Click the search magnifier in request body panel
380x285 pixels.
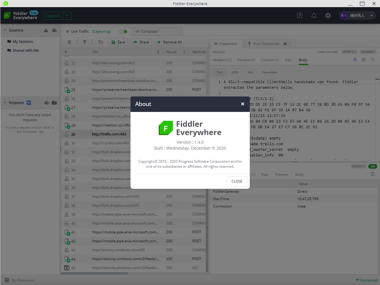tap(373, 60)
